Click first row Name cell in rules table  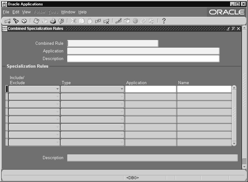(x=204, y=89)
